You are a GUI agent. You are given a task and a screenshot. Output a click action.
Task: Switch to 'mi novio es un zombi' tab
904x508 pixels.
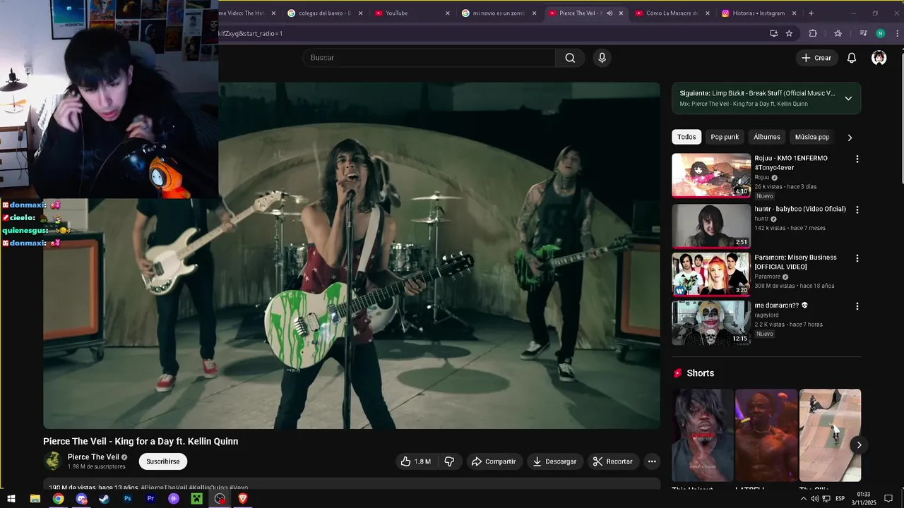pos(499,13)
